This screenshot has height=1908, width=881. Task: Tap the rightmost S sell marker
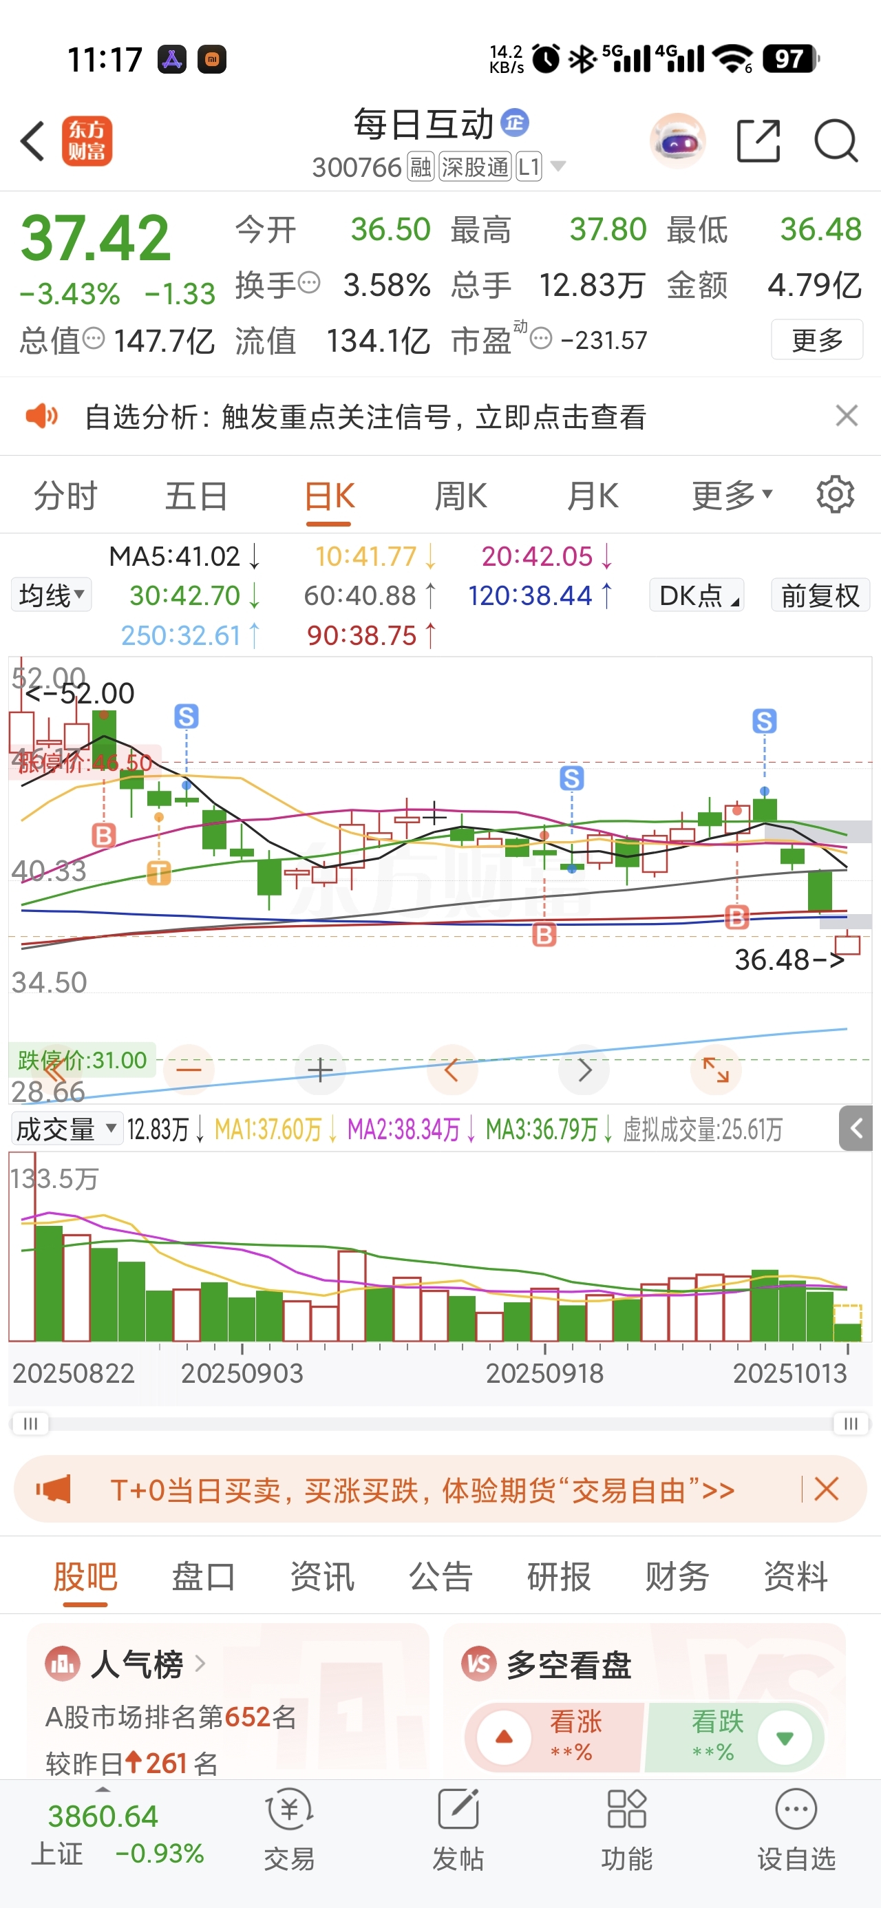[765, 720]
